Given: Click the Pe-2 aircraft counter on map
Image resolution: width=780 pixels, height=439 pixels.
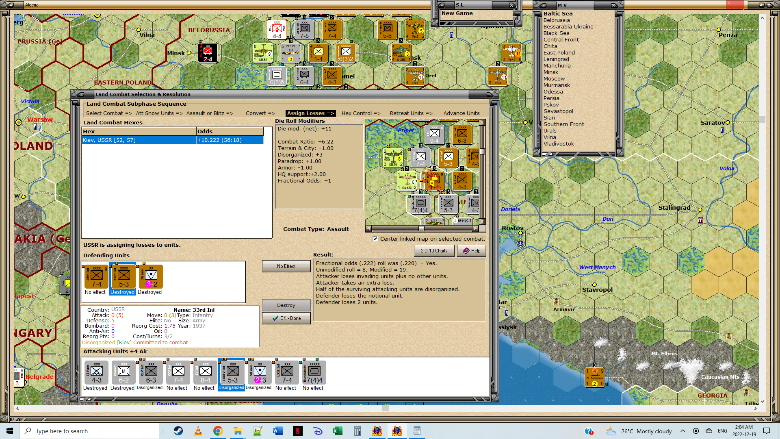Looking at the screenshot, I should tap(415, 30).
